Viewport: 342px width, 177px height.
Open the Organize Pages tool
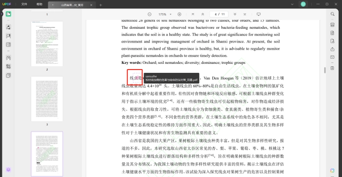pyautogui.click(x=9, y=58)
